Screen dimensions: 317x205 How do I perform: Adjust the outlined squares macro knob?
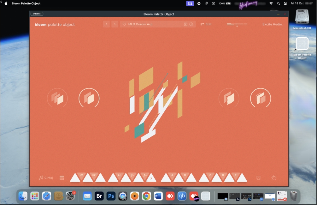[x=261, y=98]
